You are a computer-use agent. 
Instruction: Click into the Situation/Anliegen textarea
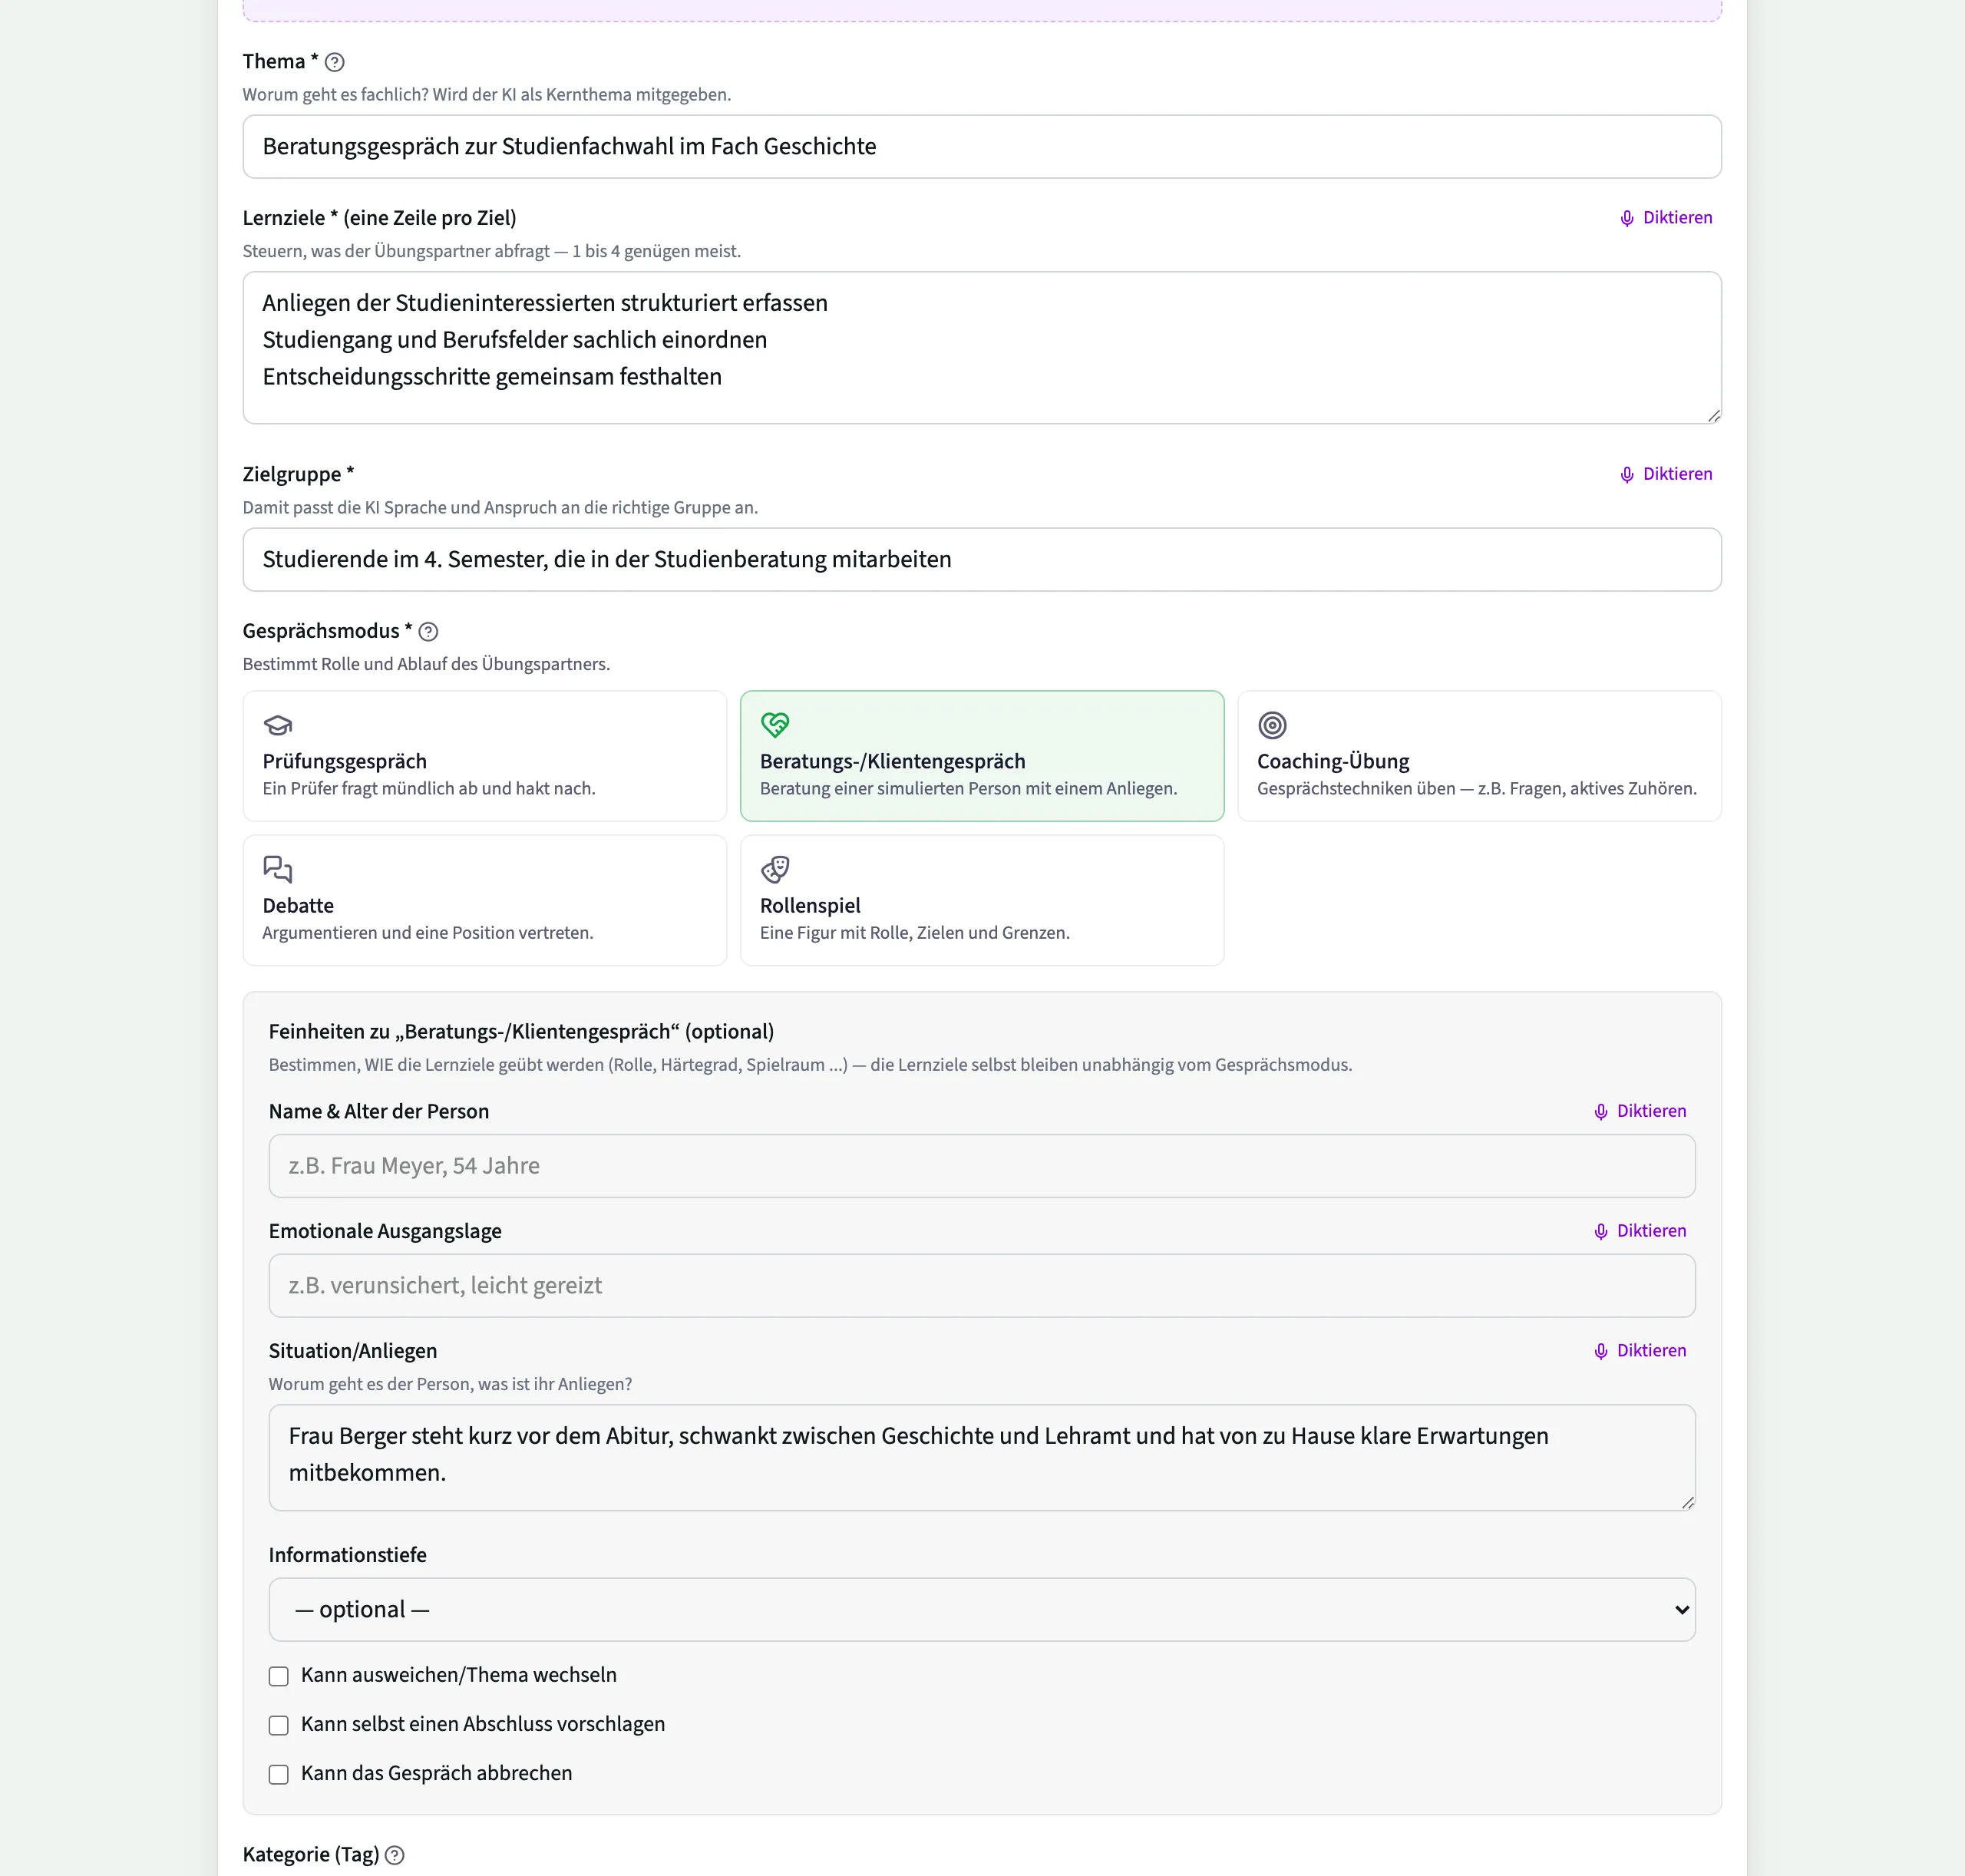point(982,1458)
